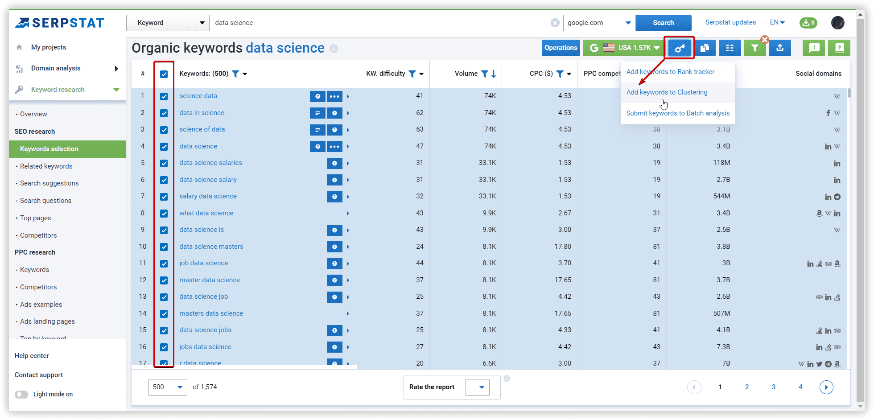Expand the rows-per-page 500 dropdown
874x420 pixels.
click(168, 387)
